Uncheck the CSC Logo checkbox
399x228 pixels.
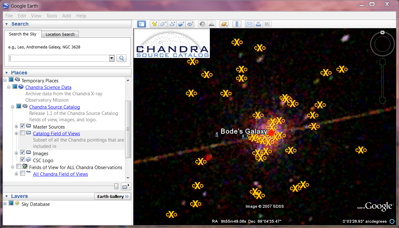click(x=23, y=160)
